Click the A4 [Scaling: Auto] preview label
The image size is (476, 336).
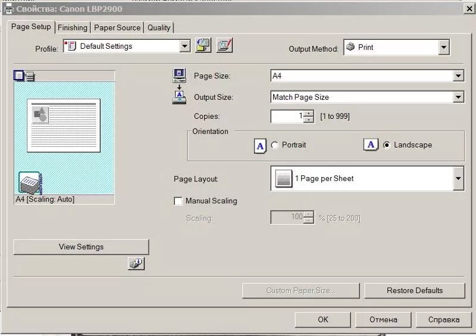[x=45, y=199]
